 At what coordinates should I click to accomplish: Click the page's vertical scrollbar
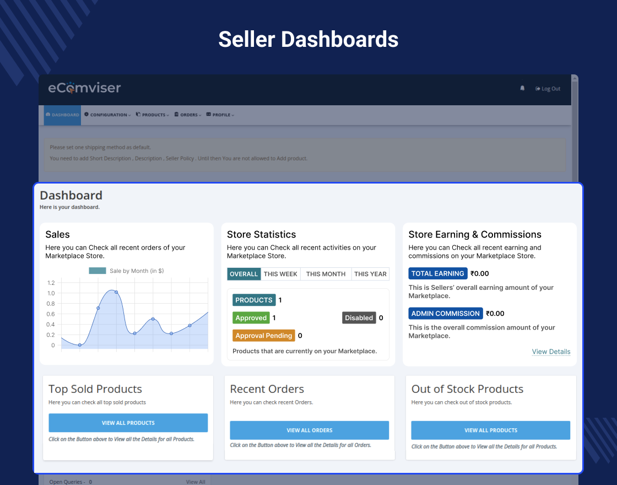tap(575, 130)
